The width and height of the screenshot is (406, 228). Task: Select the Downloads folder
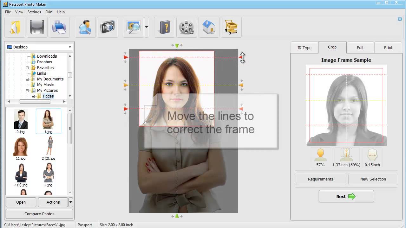[47, 56]
